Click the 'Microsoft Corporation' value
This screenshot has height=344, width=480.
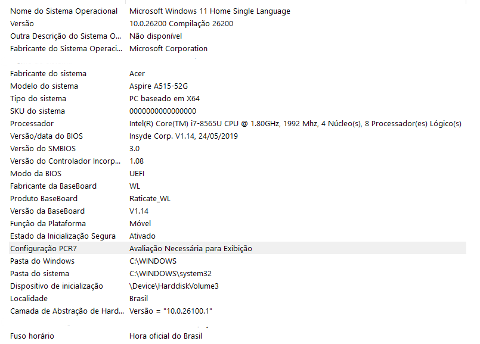[x=168, y=49]
